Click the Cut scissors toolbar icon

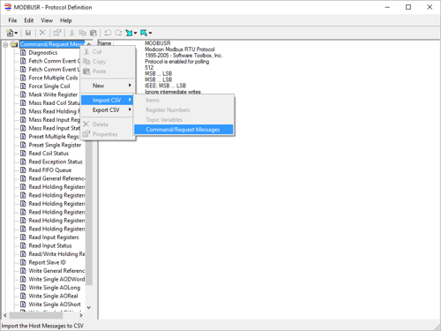click(x=71, y=33)
